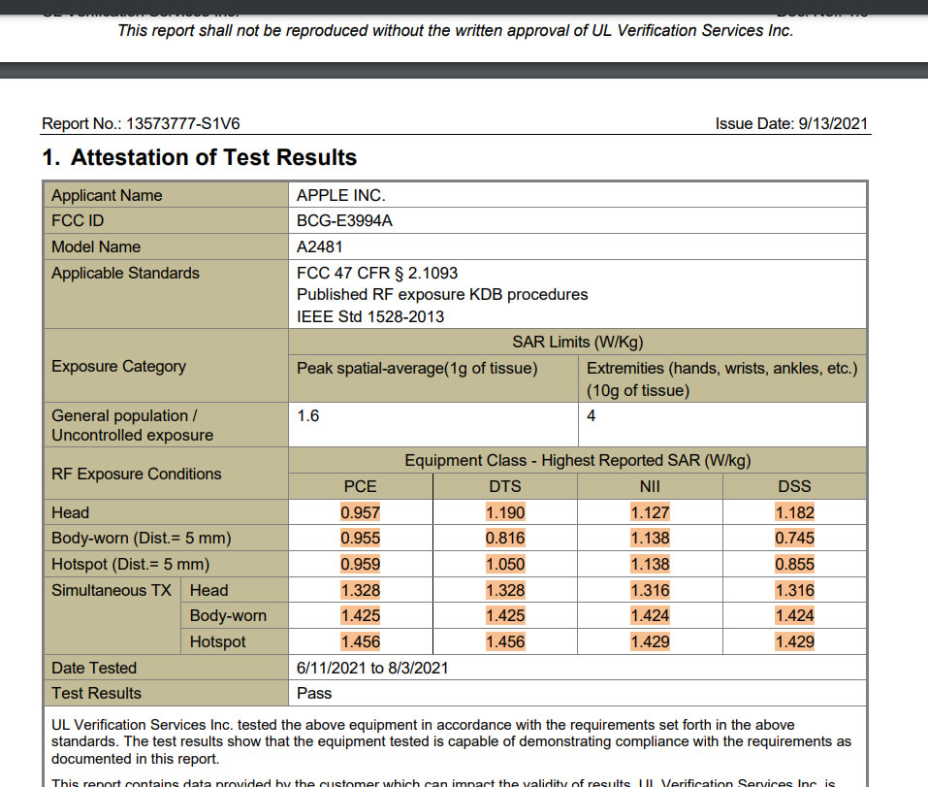
Task: Click the Hotspot DSS value 0.855
Action: [794, 564]
